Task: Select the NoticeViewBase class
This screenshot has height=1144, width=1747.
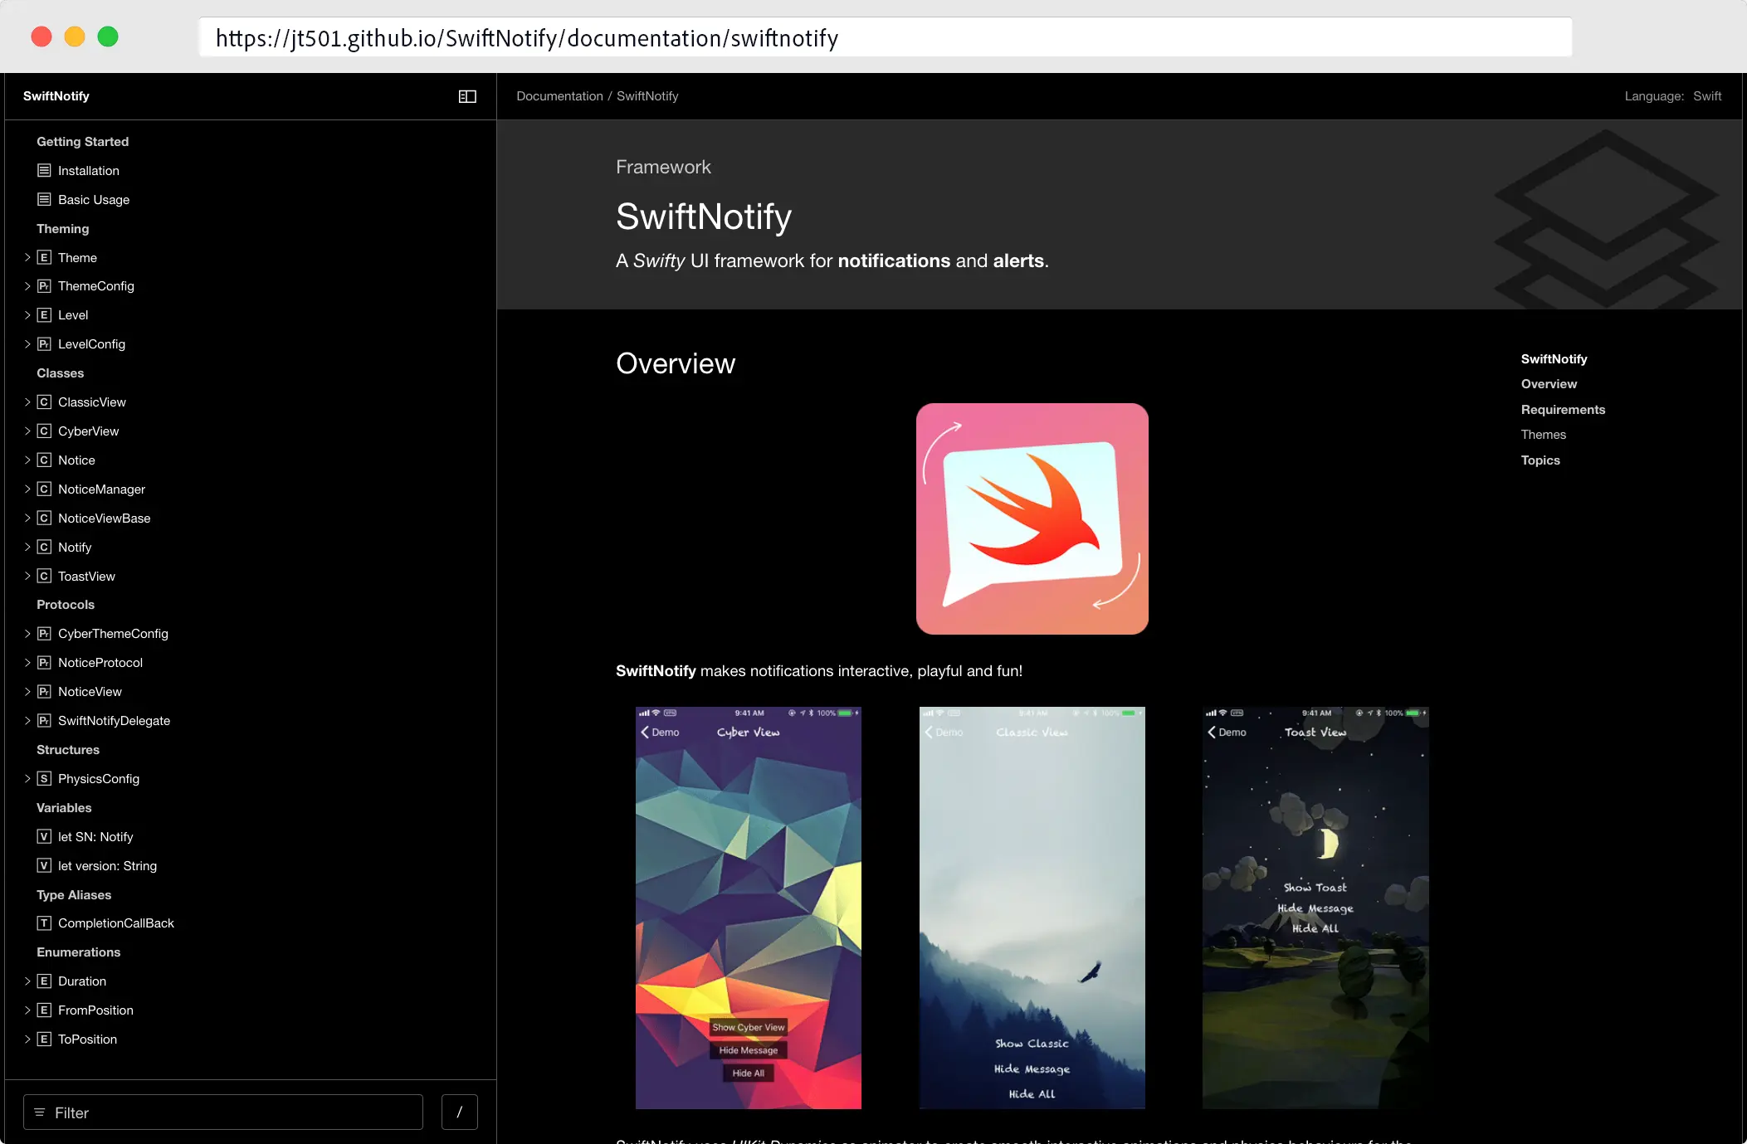Action: [x=105, y=518]
